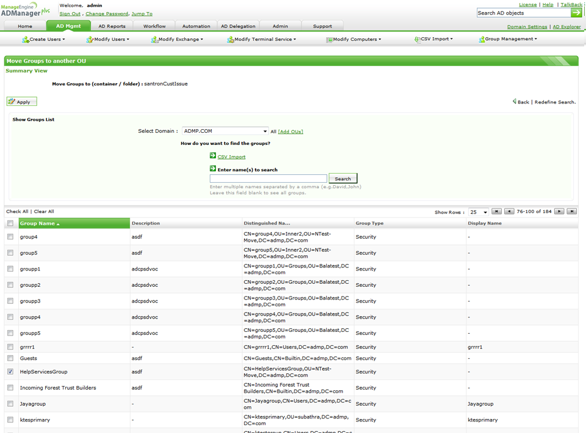586x433 pixels.
Task: Open the Automation tab
Action: [196, 26]
